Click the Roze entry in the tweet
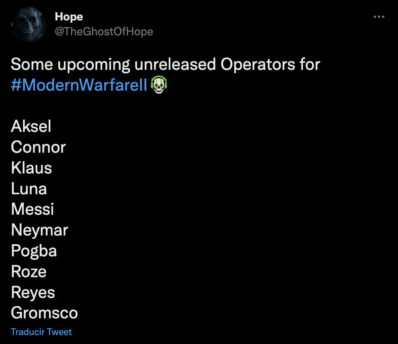Image resolution: width=398 pixels, height=344 pixels. [x=29, y=271]
